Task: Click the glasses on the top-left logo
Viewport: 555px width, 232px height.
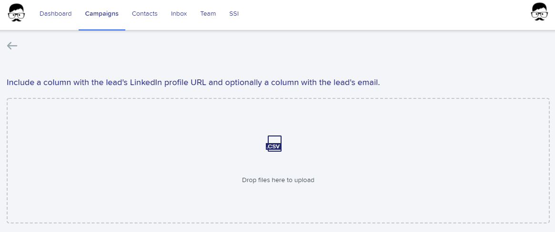Action: tap(16, 15)
